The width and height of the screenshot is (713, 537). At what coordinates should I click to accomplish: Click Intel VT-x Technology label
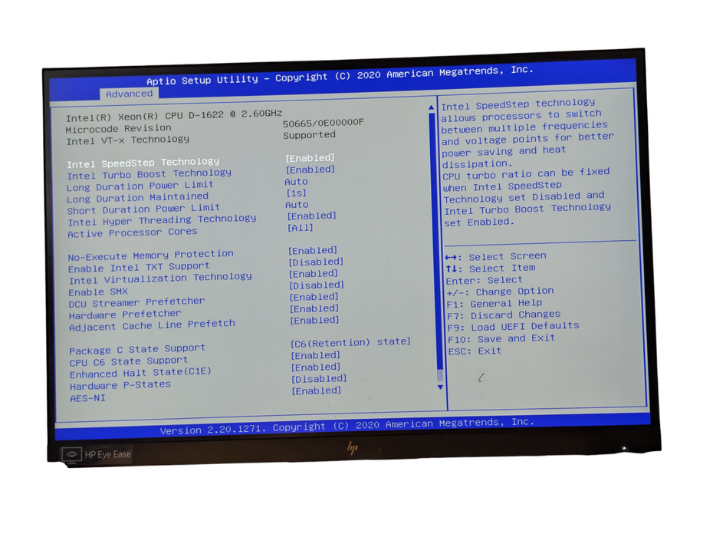(128, 140)
